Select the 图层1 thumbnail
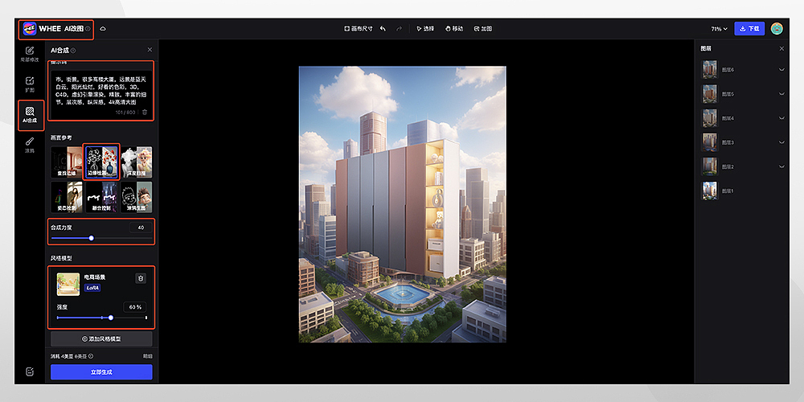The height and width of the screenshot is (402, 804). 710,191
